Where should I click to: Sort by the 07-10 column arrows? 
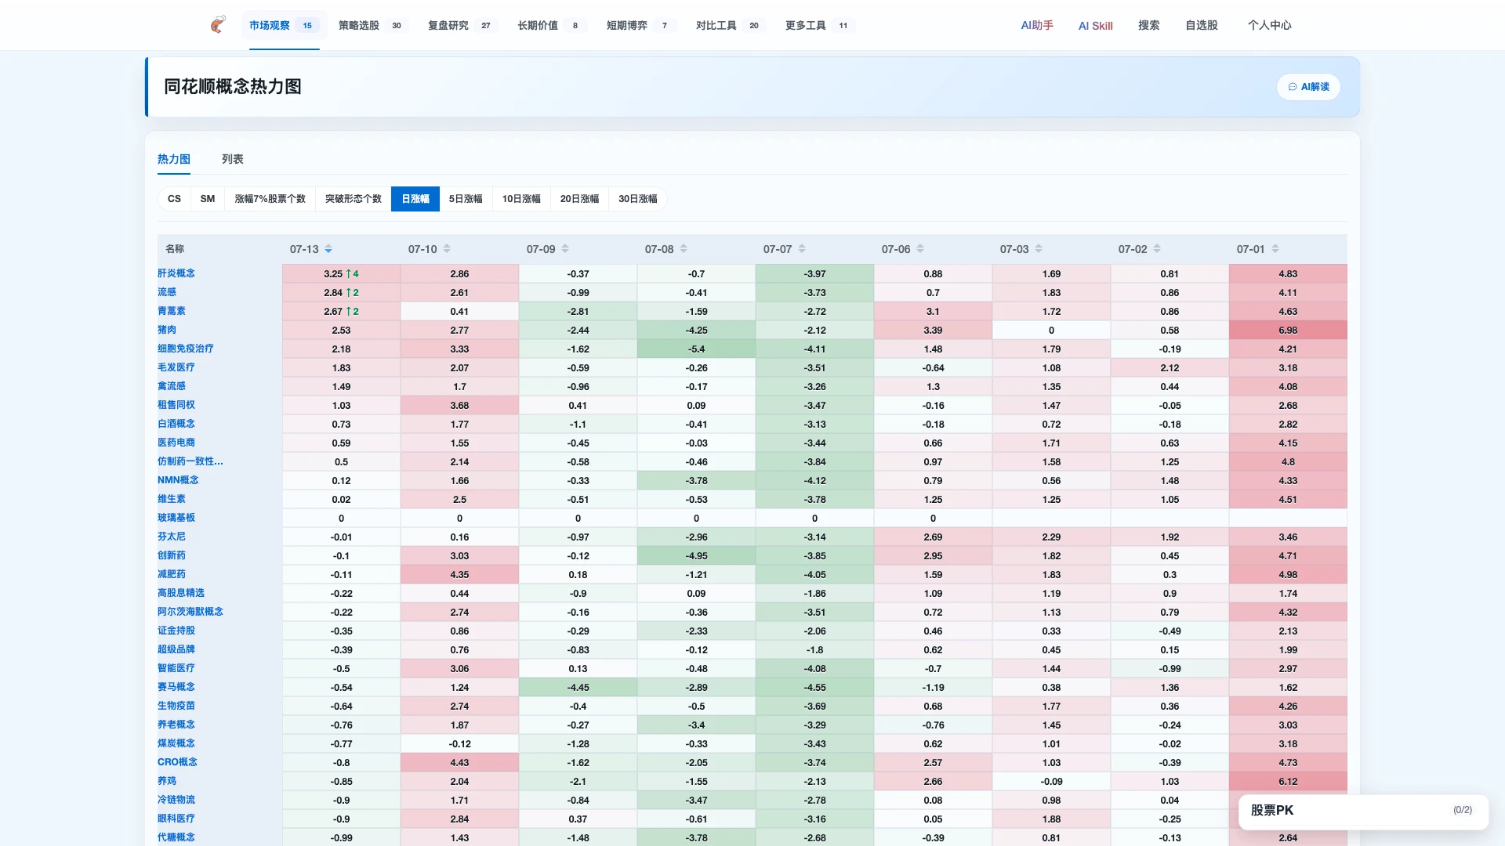(447, 249)
